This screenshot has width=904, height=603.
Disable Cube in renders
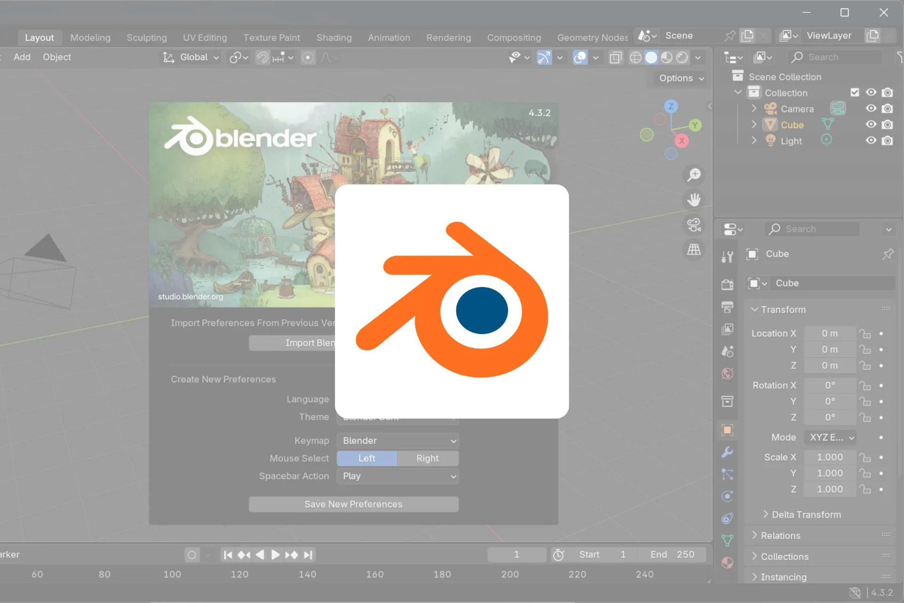click(888, 124)
